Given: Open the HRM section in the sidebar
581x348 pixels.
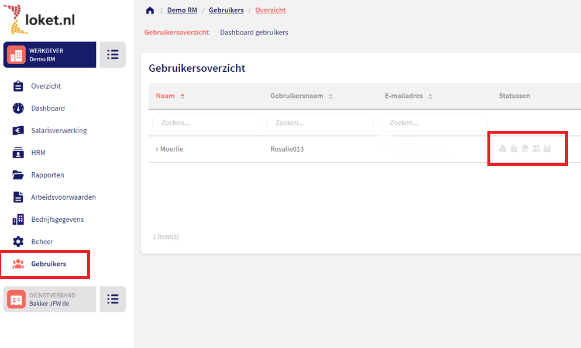Looking at the screenshot, I should [x=38, y=152].
